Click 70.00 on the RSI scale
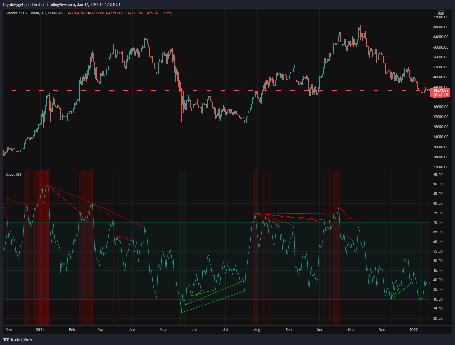The image size is (455, 345). click(x=438, y=223)
